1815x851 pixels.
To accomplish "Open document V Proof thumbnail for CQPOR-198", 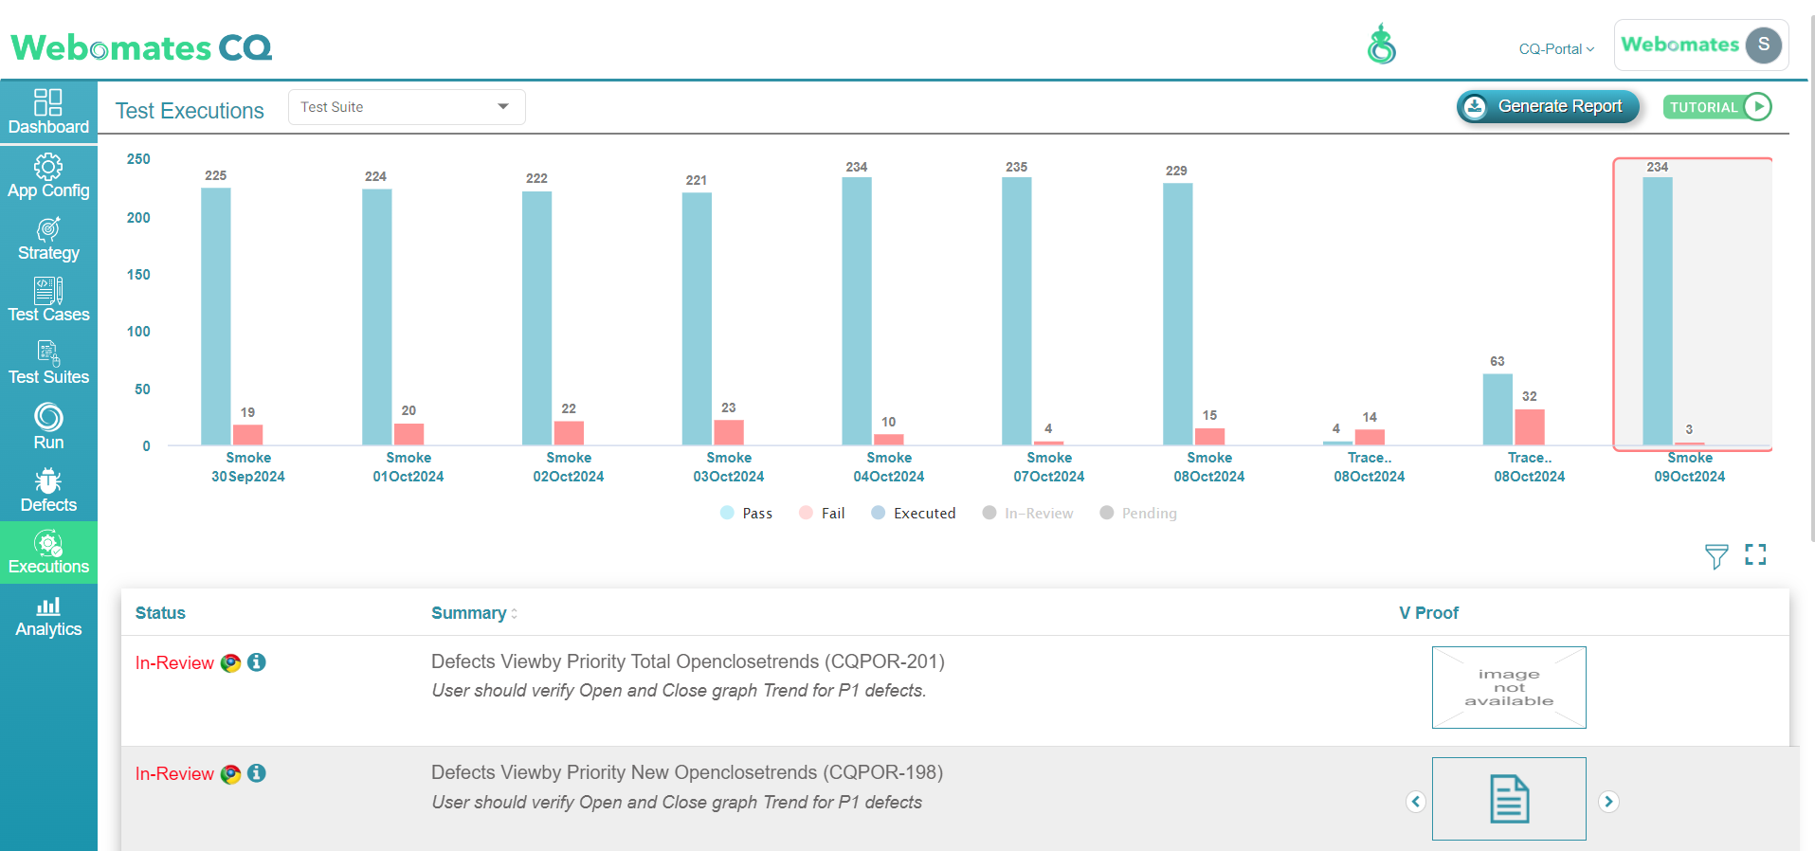I will [1509, 799].
